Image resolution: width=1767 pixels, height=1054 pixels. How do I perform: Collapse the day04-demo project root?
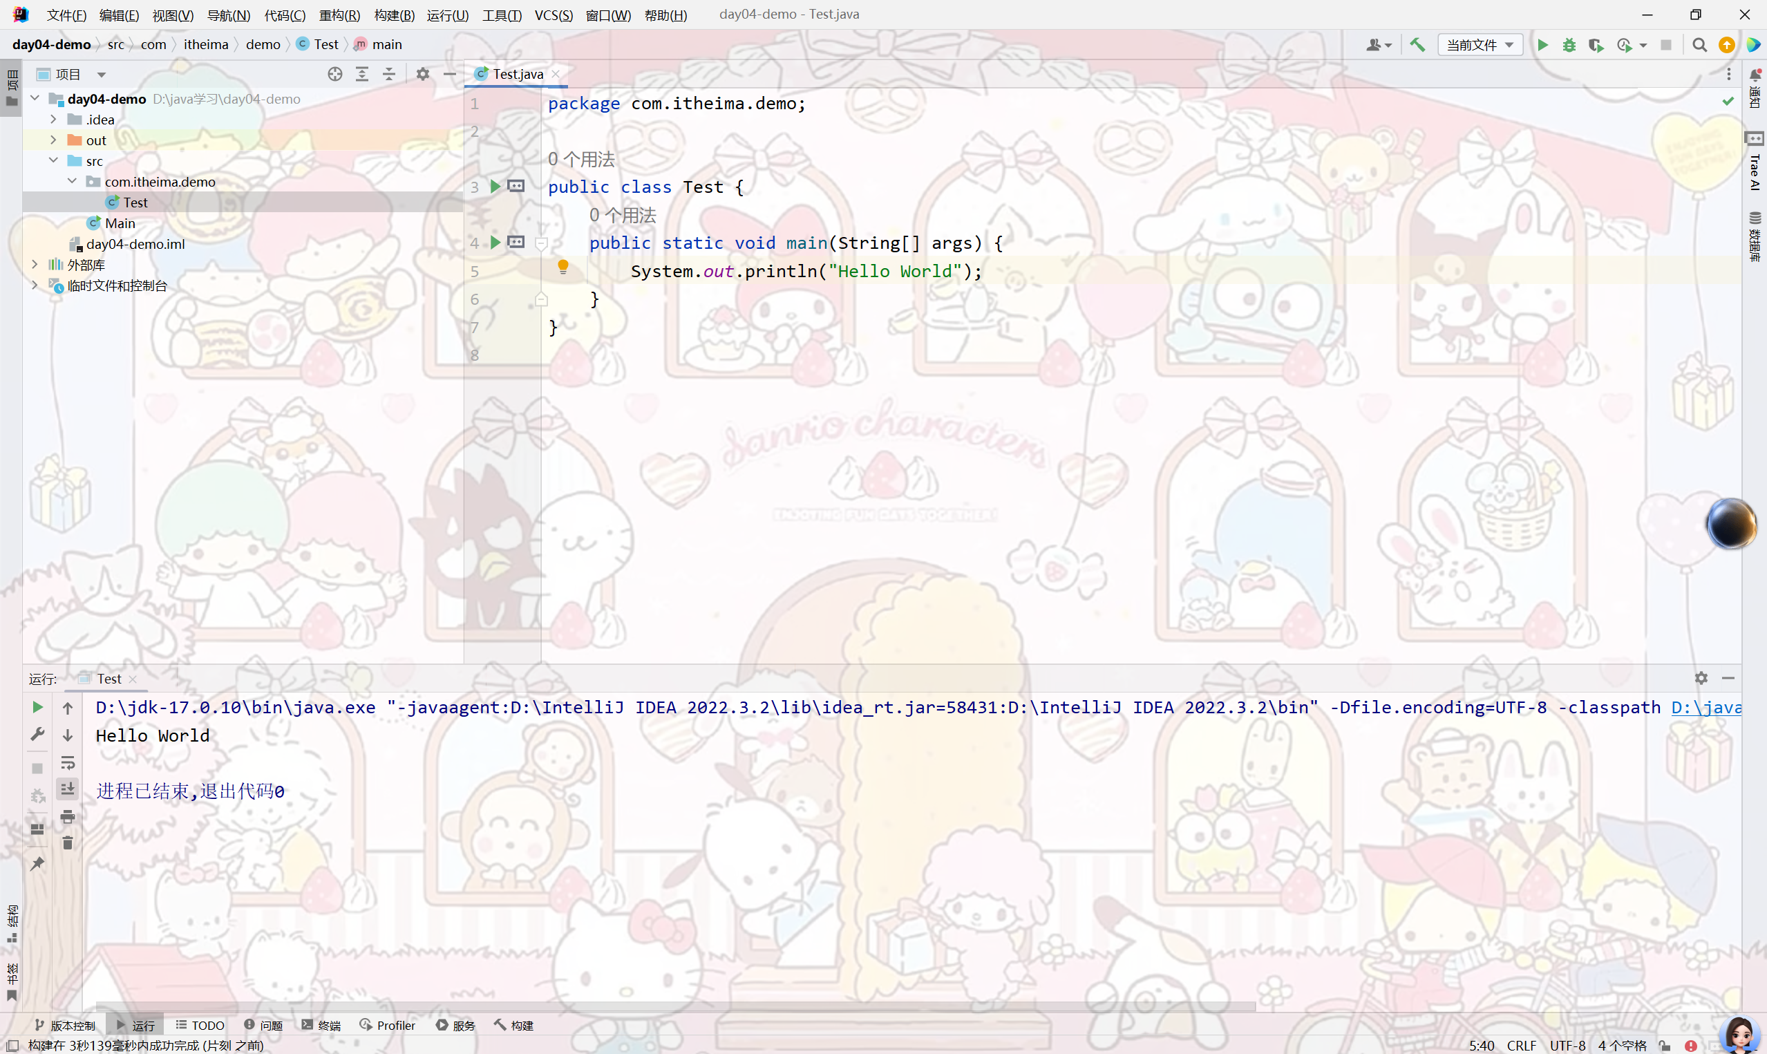(35, 98)
